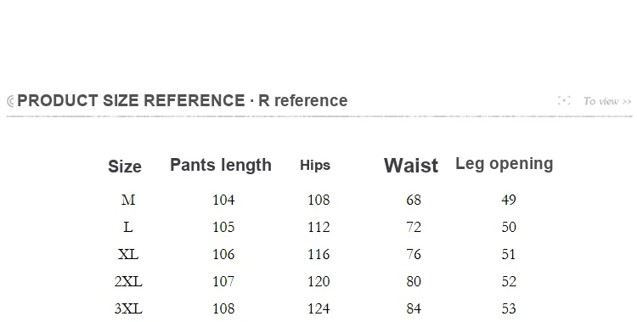Click hips value 124 for size 3XL
637x322 pixels.
(x=318, y=308)
